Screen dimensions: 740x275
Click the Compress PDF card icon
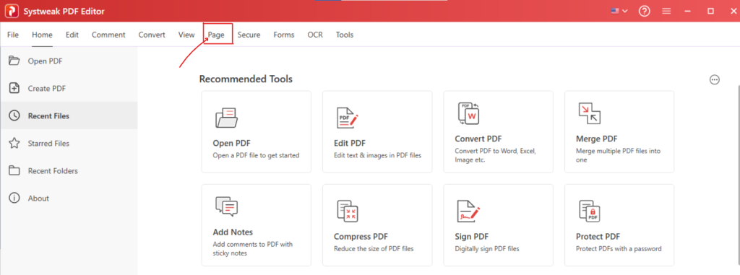[x=348, y=211]
